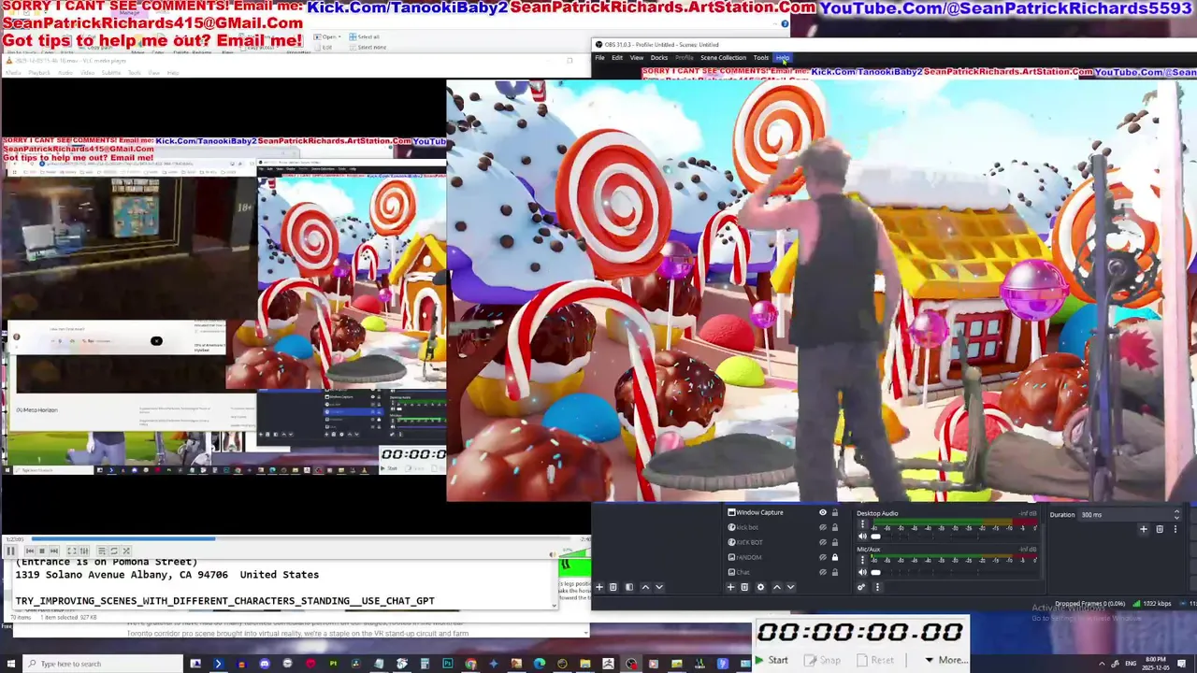The width and height of the screenshot is (1197, 673).
Task: Unlock the rANDOM source
Action: coord(835,557)
